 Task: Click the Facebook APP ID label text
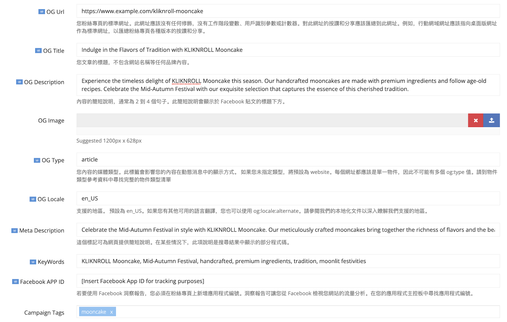42,282
